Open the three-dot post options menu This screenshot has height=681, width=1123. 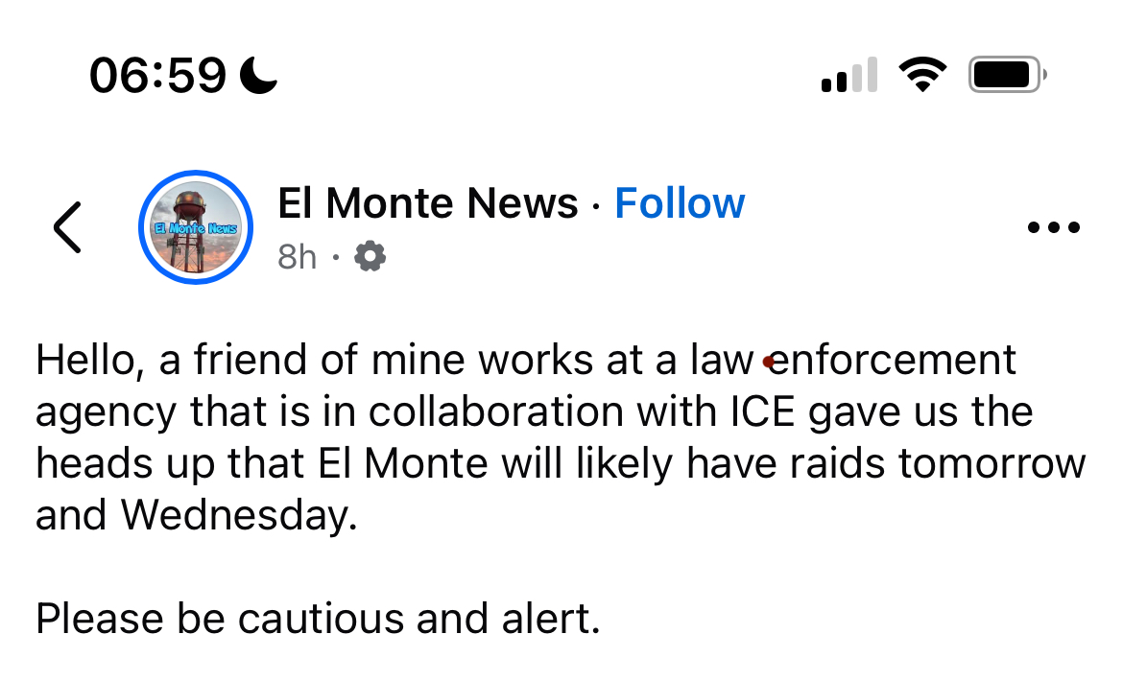[1053, 228]
